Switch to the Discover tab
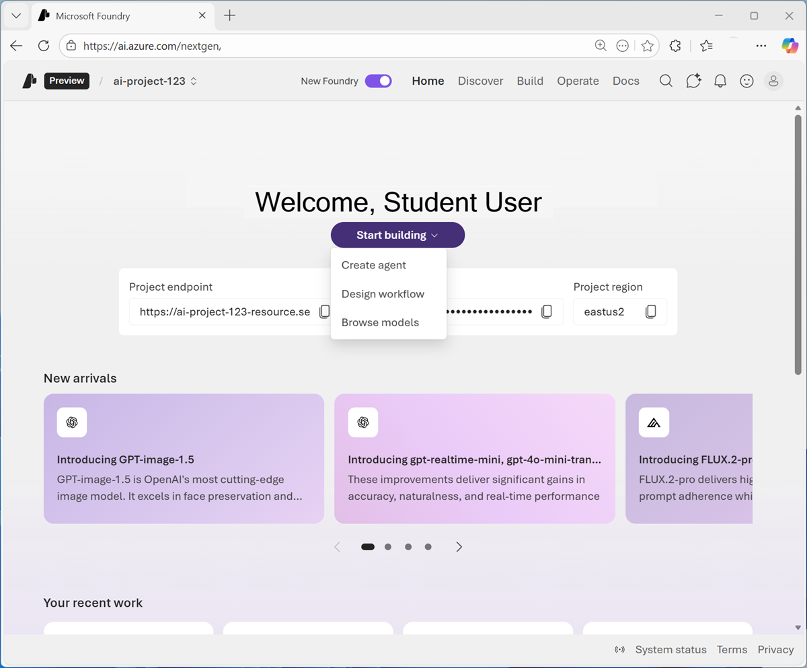 pyautogui.click(x=480, y=81)
